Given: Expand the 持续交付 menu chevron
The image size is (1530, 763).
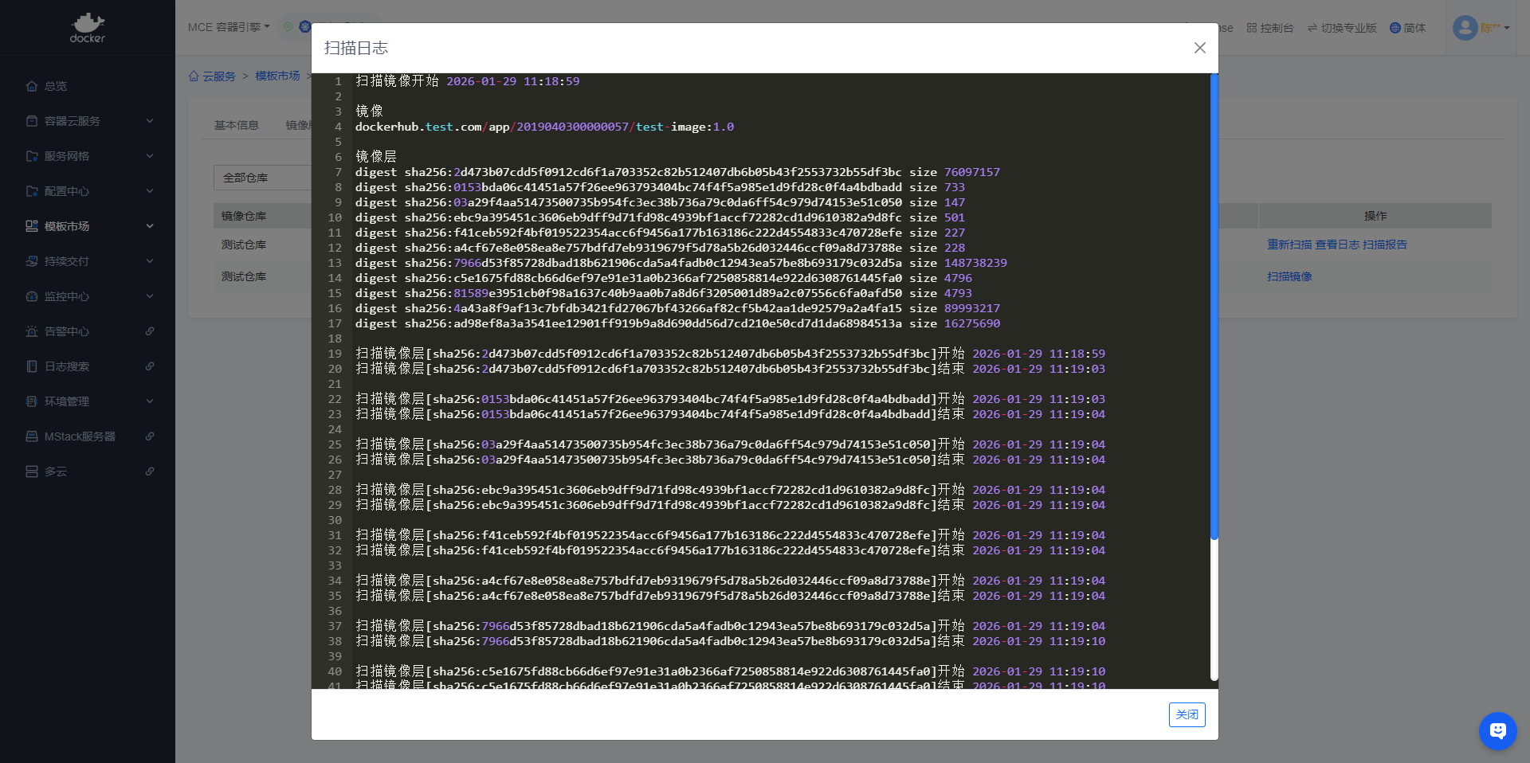Looking at the screenshot, I should point(150,261).
